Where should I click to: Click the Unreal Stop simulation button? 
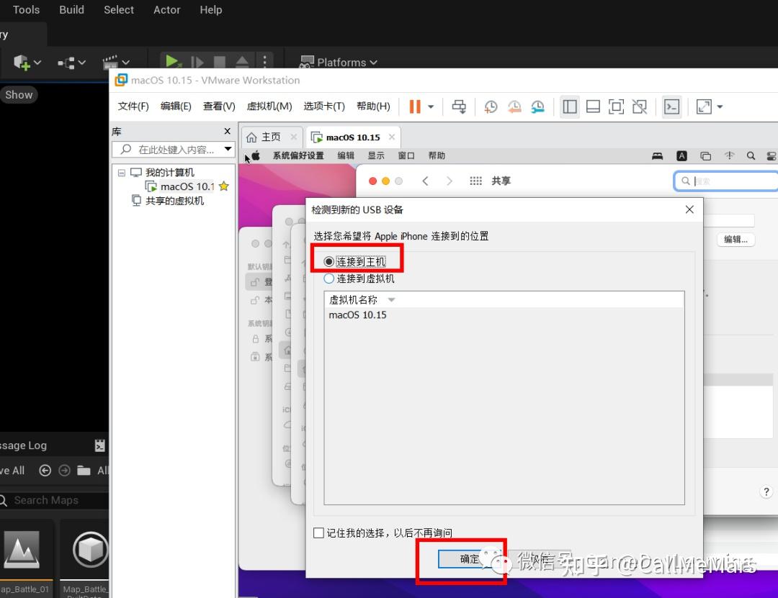219,62
